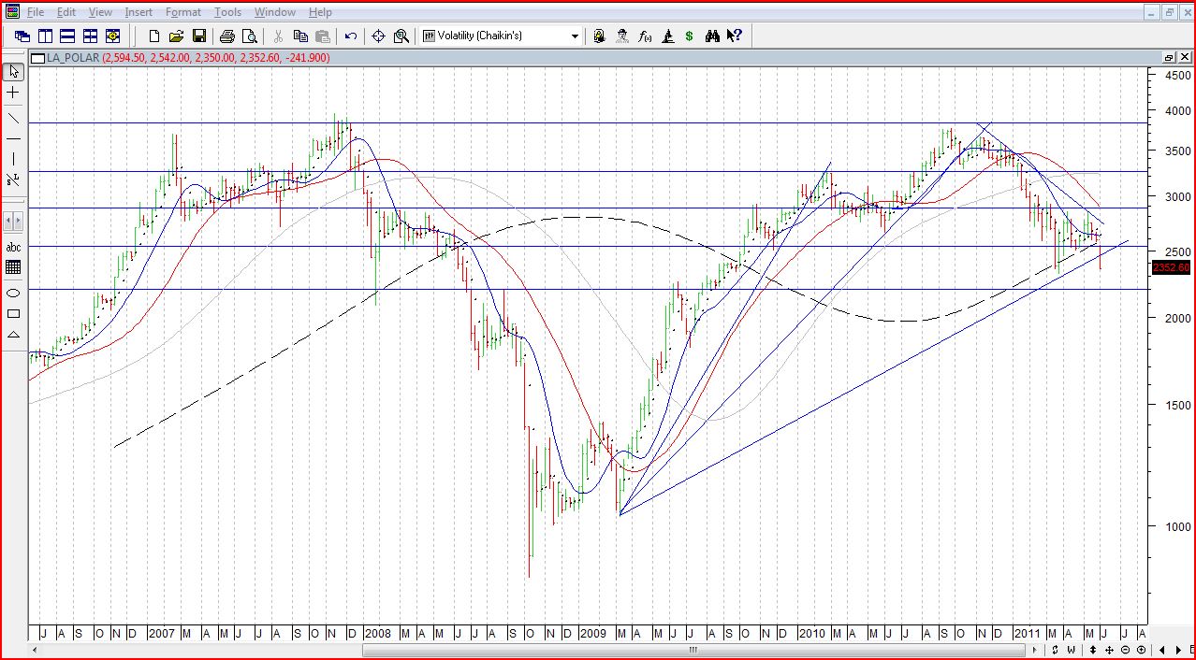Click the tile windows grid icon
Image resolution: width=1196 pixels, height=660 pixels.
(90, 36)
